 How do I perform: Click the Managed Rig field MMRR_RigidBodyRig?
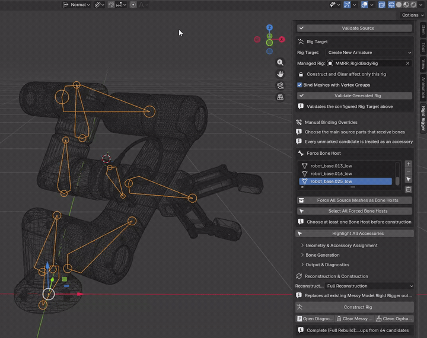tap(365, 63)
